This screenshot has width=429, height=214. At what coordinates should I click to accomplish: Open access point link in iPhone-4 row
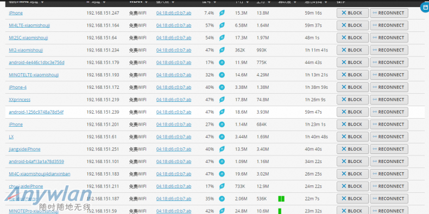[x=174, y=87]
